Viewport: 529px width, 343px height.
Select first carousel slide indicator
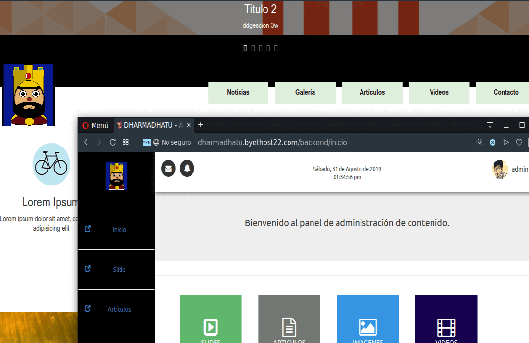246,48
